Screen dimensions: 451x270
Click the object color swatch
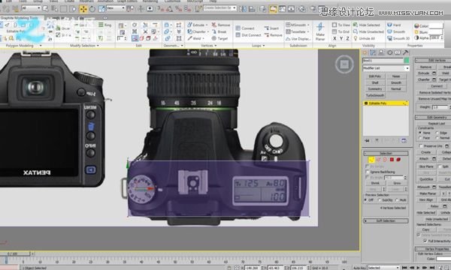pyautogui.click(x=406, y=60)
